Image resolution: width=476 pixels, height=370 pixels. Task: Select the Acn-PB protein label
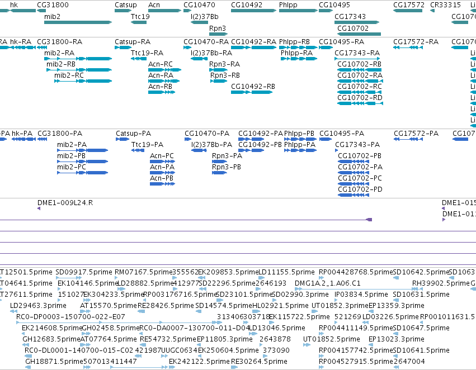(162, 178)
